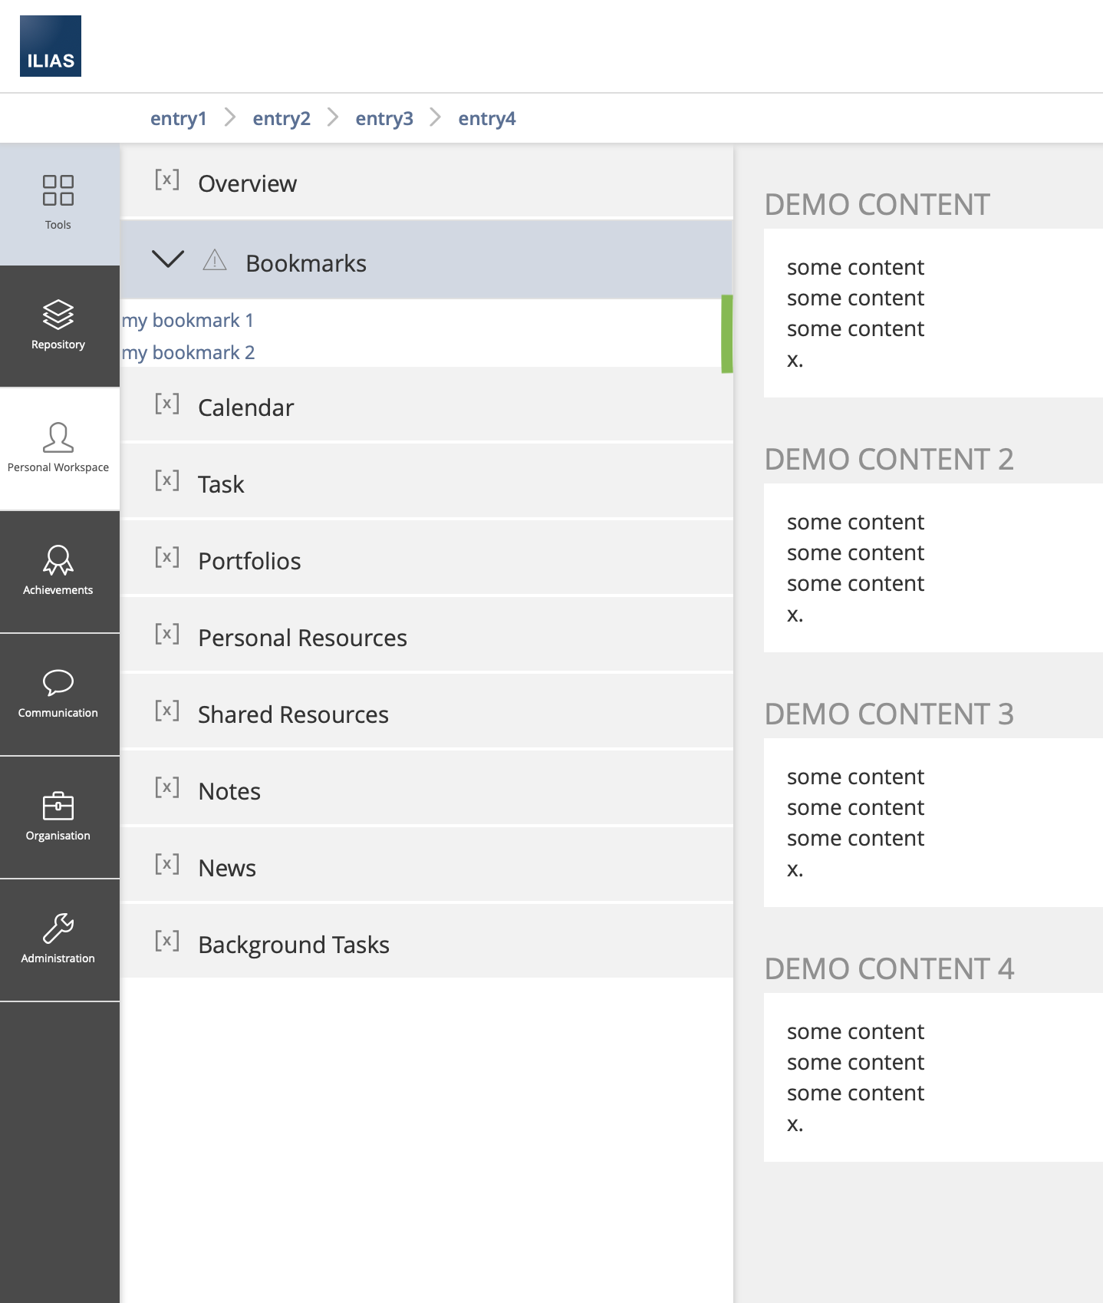1103x1303 pixels.
Task: Open the Tools grid icon
Action: click(x=58, y=190)
